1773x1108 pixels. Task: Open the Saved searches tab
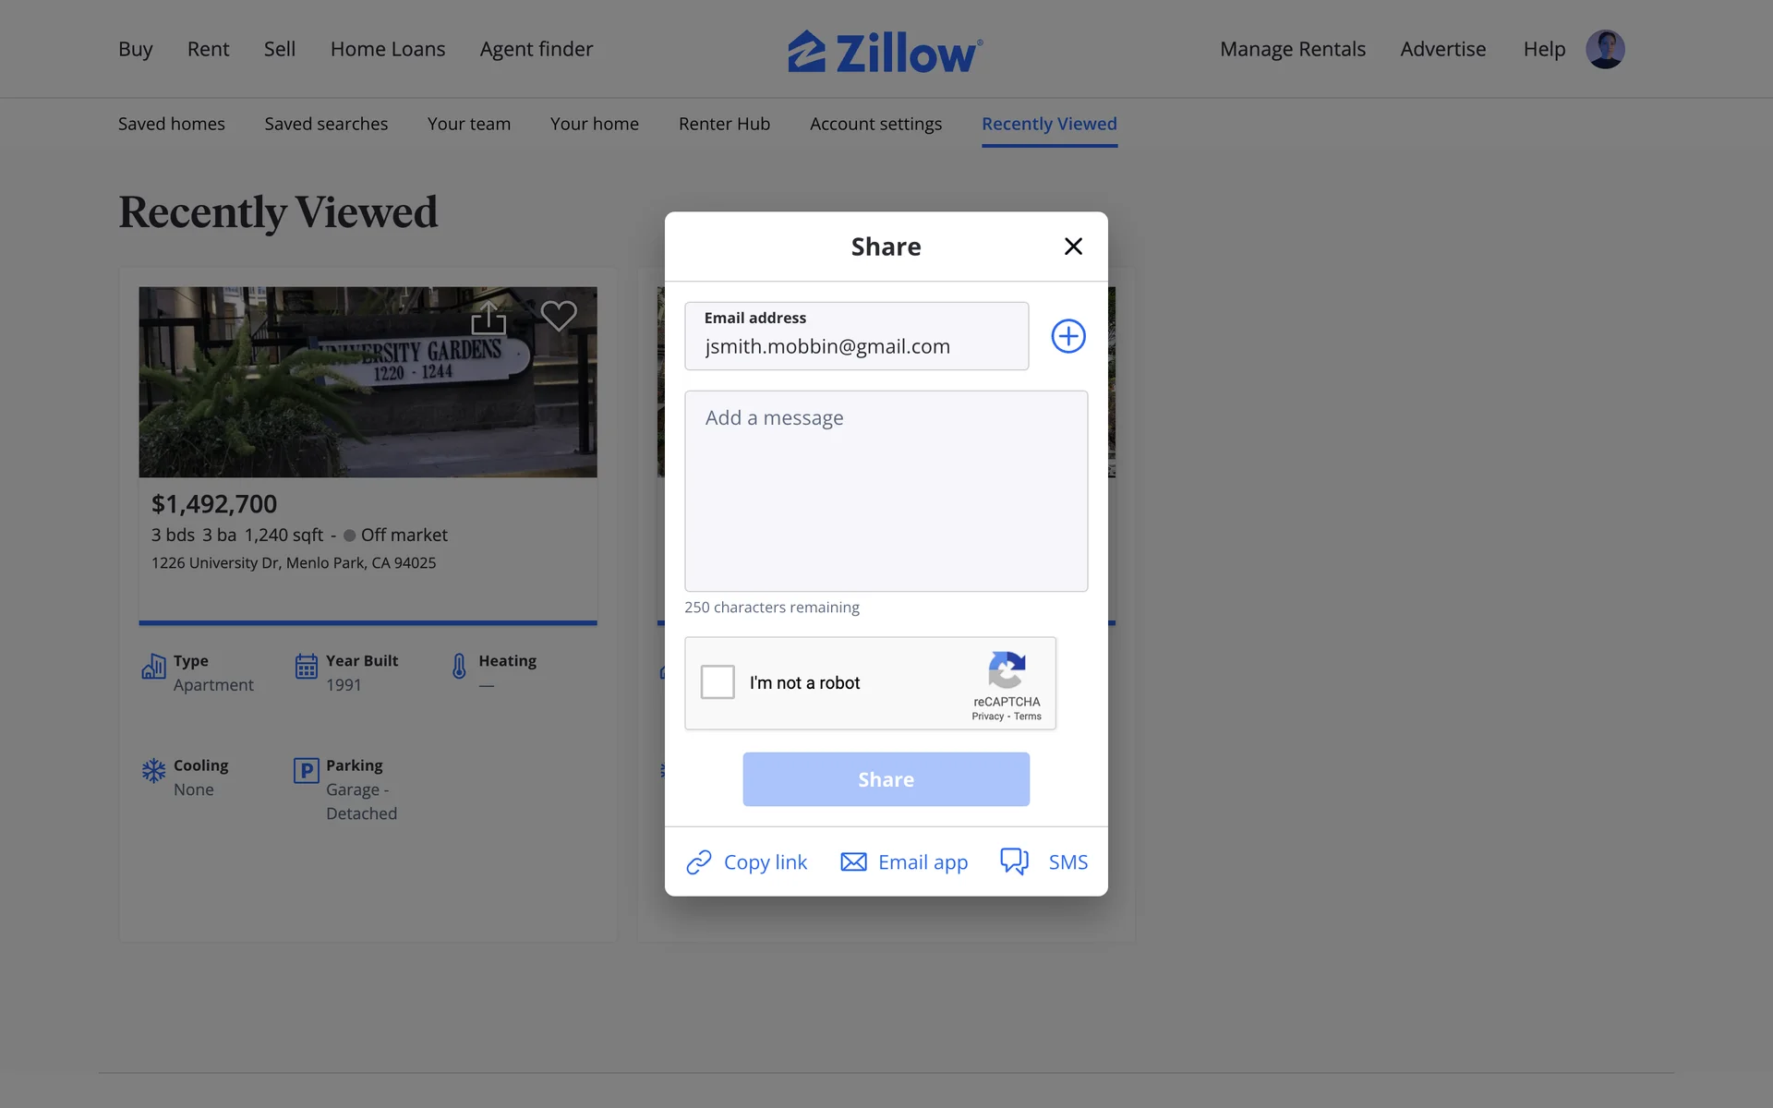point(326,124)
